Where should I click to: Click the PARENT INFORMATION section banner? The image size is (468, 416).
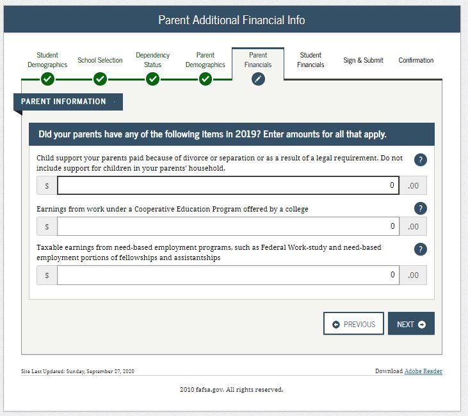[68, 102]
